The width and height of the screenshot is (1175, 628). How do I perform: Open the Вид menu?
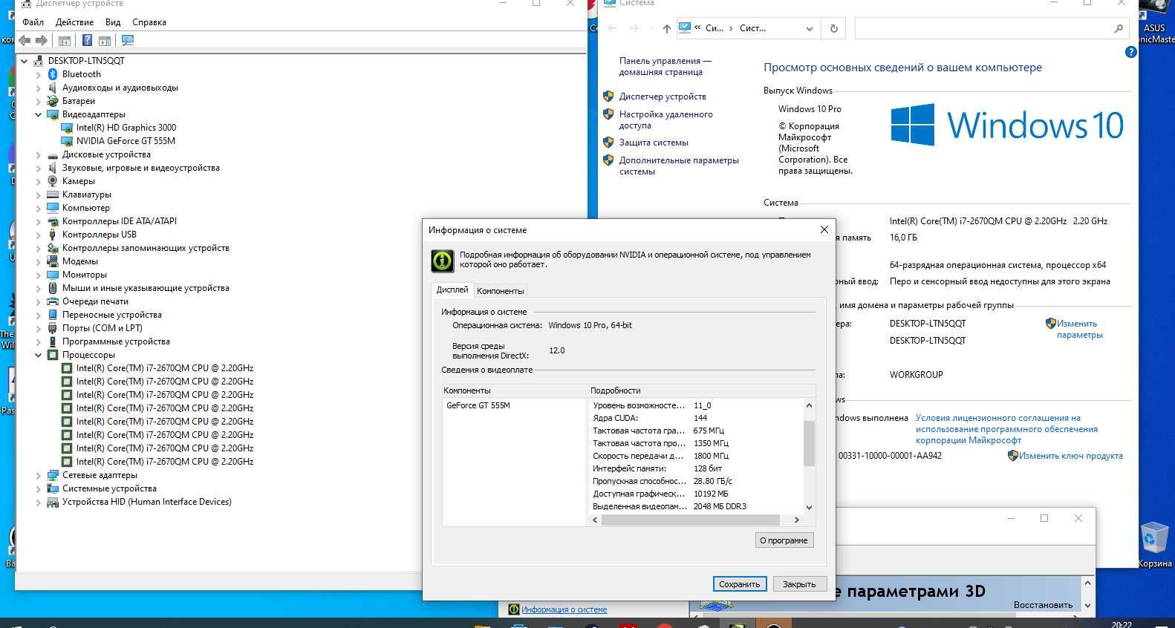113,22
